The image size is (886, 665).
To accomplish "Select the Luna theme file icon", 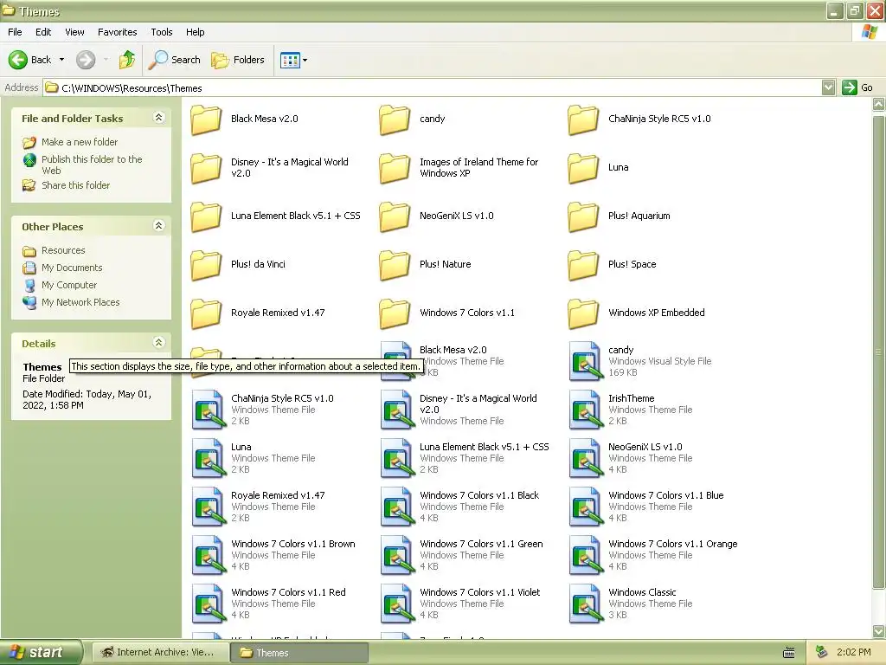I will click(208, 458).
